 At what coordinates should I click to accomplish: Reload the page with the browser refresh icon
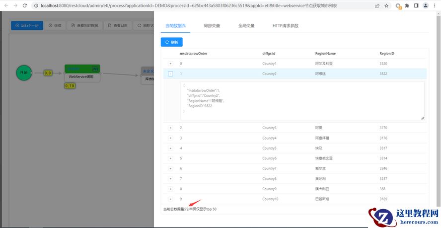tap(27, 5)
